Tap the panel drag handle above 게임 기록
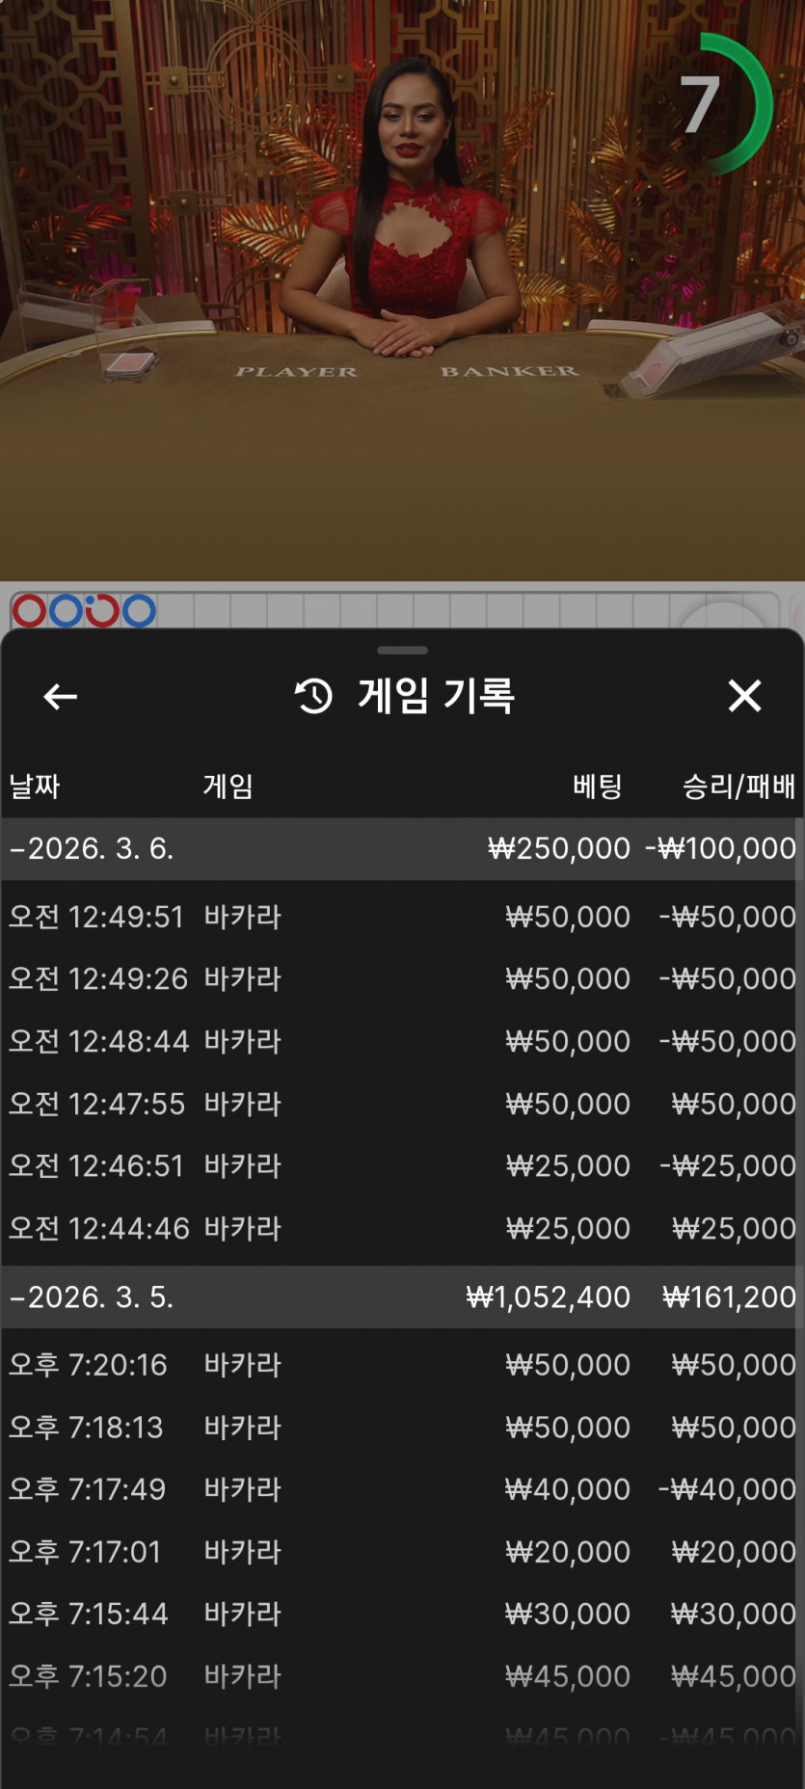 click(x=402, y=651)
